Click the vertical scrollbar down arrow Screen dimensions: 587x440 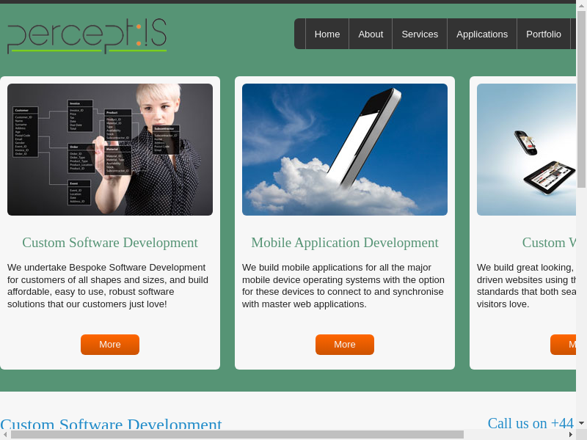[x=581, y=423]
